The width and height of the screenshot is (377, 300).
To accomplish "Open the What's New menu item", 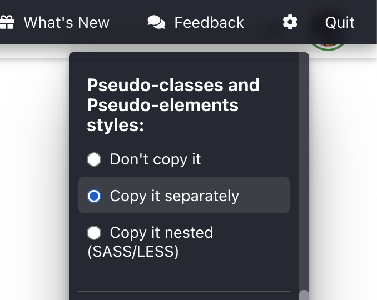I will 66,23.
